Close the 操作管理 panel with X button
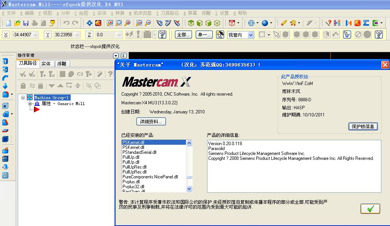 (124, 56)
